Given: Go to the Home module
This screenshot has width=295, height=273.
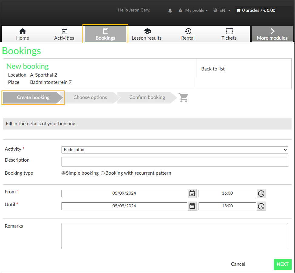Looking at the screenshot, I should point(23,34).
